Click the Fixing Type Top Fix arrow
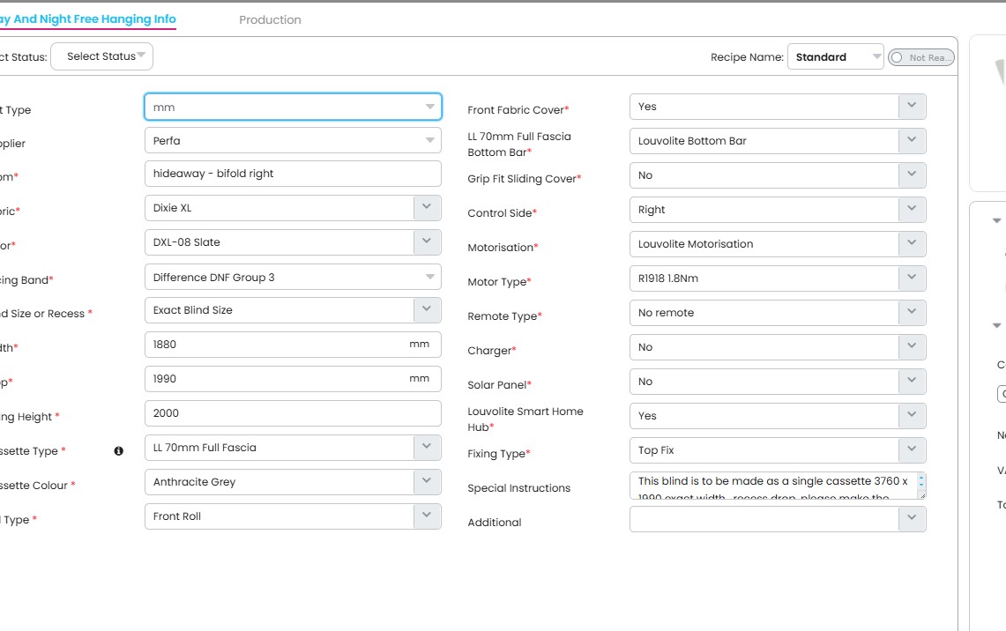The height and width of the screenshot is (631, 1006). tap(912, 450)
